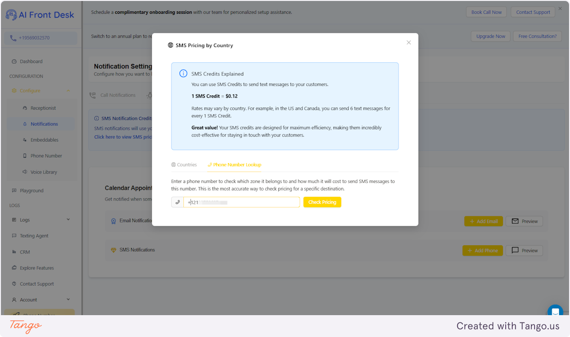
Task: Click the Upgrade Now button
Action: (491, 36)
